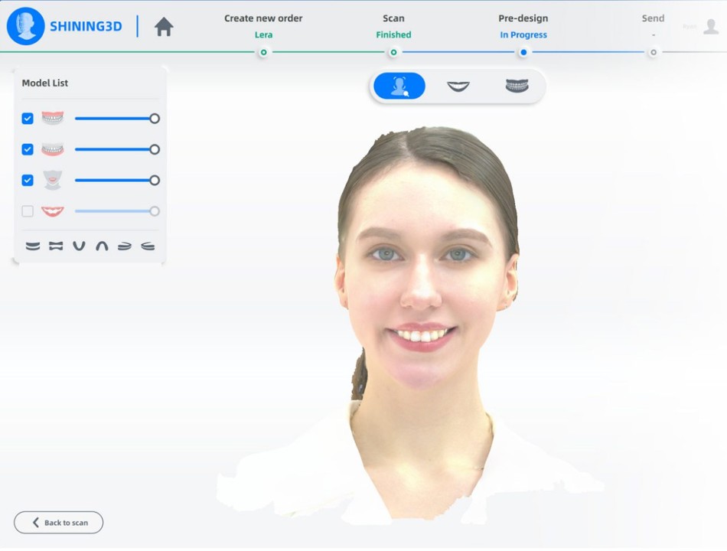Open the user profile icon
The width and height of the screenshot is (727, 551).
(711, 27)
